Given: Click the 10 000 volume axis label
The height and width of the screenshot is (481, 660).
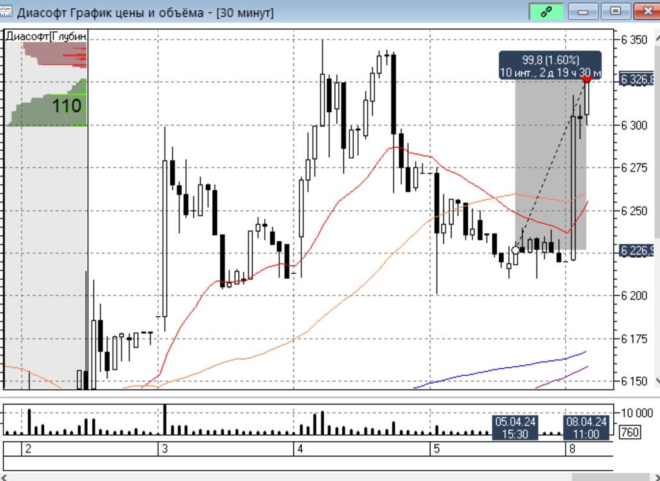Looking at the screenshot, I should [637, 413].
